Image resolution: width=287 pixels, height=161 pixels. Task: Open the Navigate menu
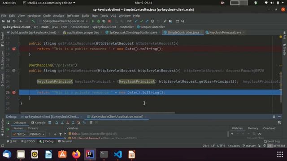pos(34,16)
